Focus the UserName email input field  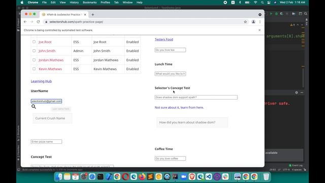(46, 101)
